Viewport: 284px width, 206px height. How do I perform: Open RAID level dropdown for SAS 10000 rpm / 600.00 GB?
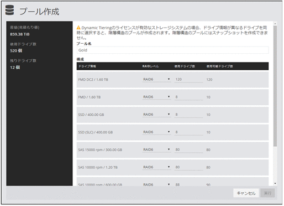point(156,184)
